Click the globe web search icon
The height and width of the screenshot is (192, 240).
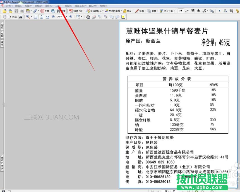point(53,11)
